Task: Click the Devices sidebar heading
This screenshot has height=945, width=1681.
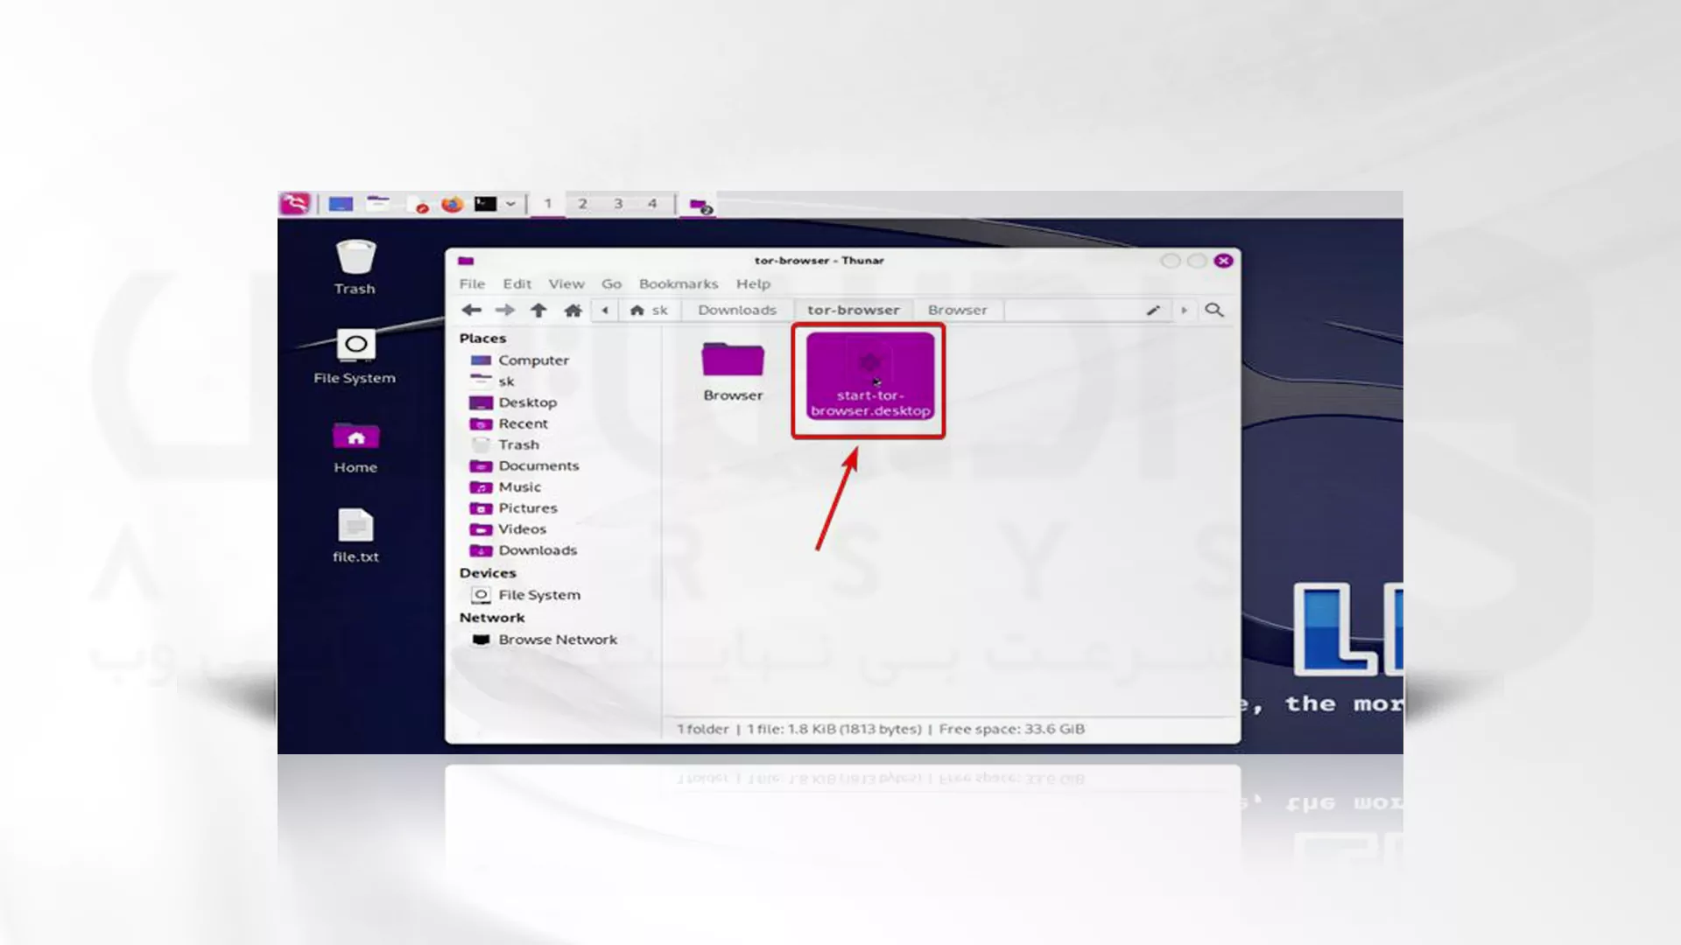Action: click(x=488, y=573)
